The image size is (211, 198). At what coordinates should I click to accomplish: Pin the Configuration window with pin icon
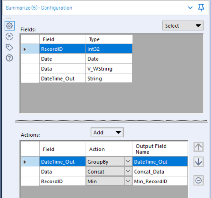(x=201, y=8)
